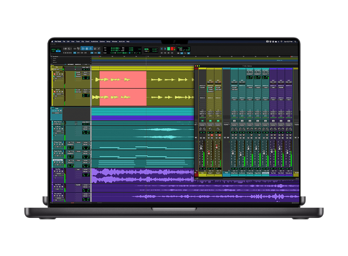Select the Pads folder track name
This screenshot has height=256, width=348.
(57, 109)
